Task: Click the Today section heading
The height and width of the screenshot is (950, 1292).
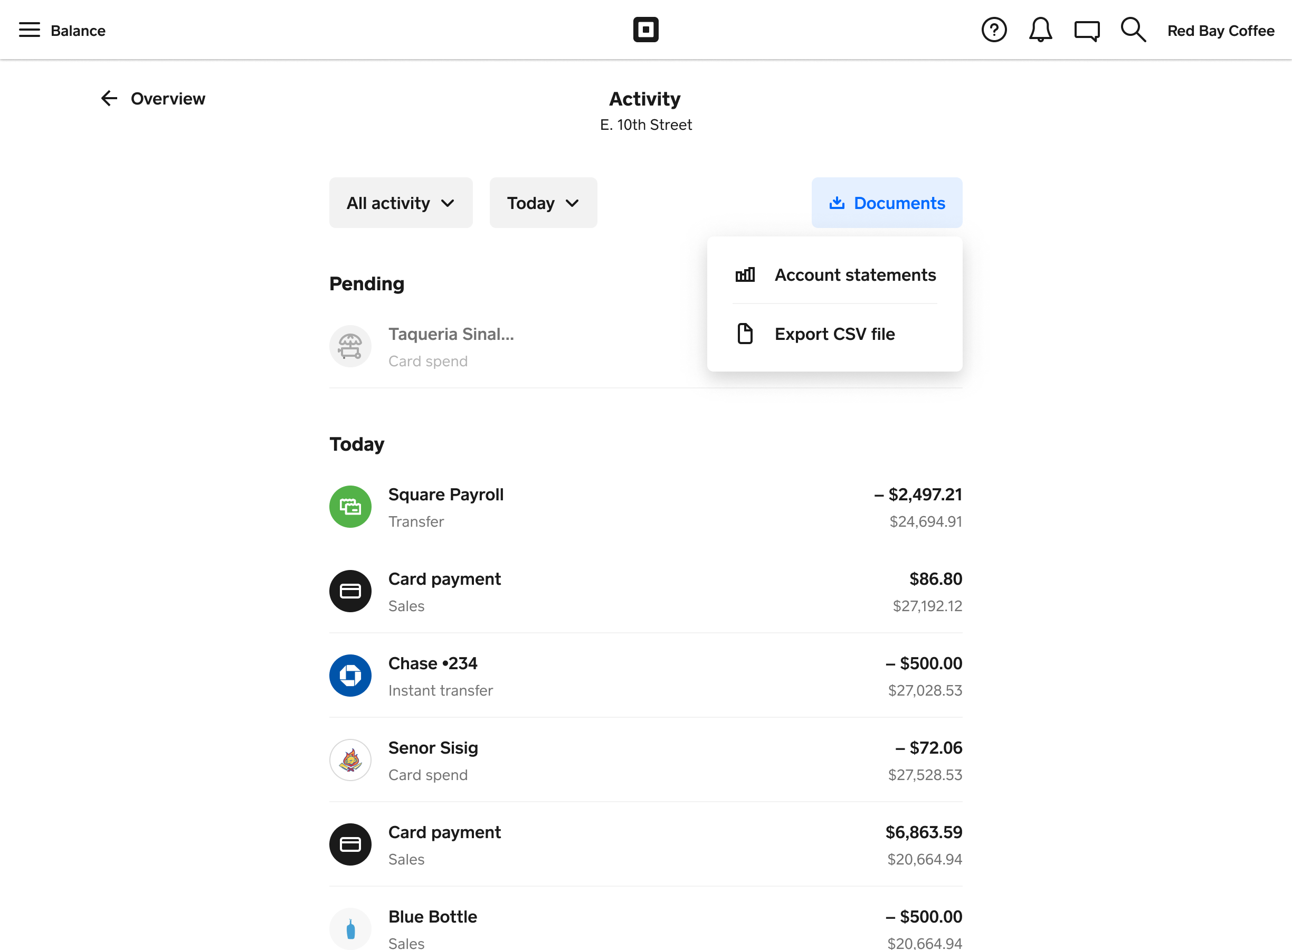Action: click(x=357, y=444)
